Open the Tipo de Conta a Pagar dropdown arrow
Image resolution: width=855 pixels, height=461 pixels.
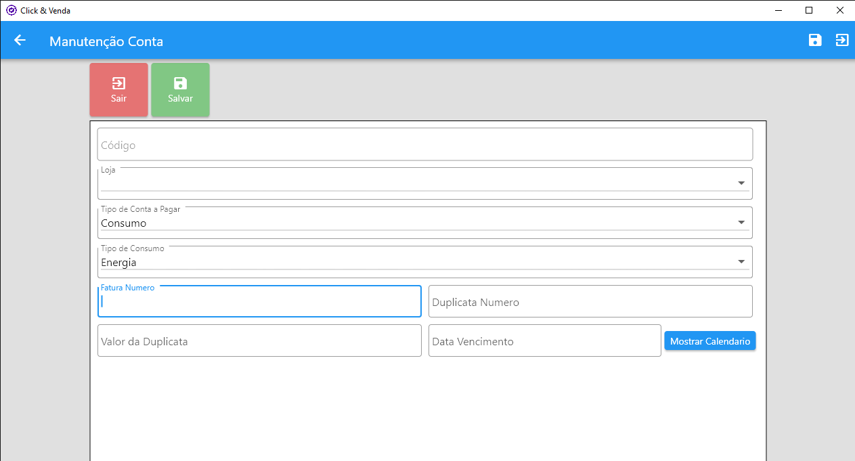(x=741, y=223)
